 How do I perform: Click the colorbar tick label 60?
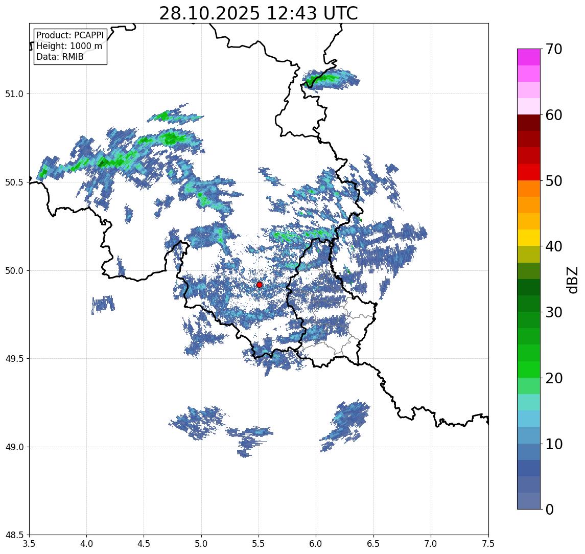click(554, 116)
